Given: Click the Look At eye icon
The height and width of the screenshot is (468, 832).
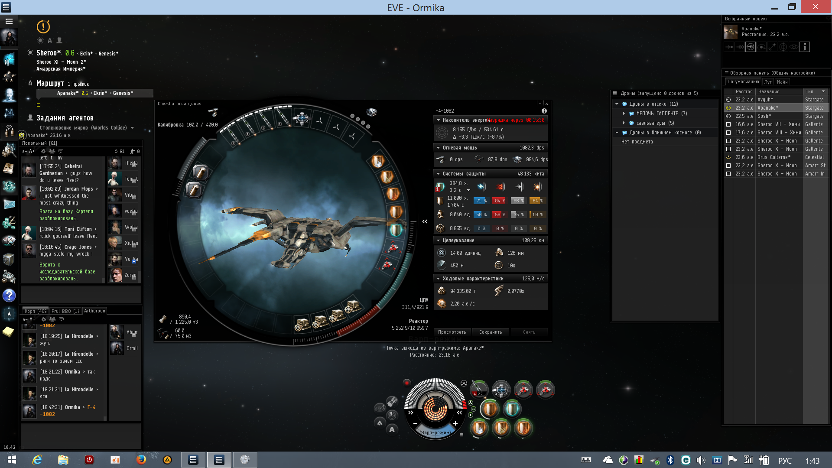Looking at the screenshot, I should pyautogui.click(x=793, y=47).
